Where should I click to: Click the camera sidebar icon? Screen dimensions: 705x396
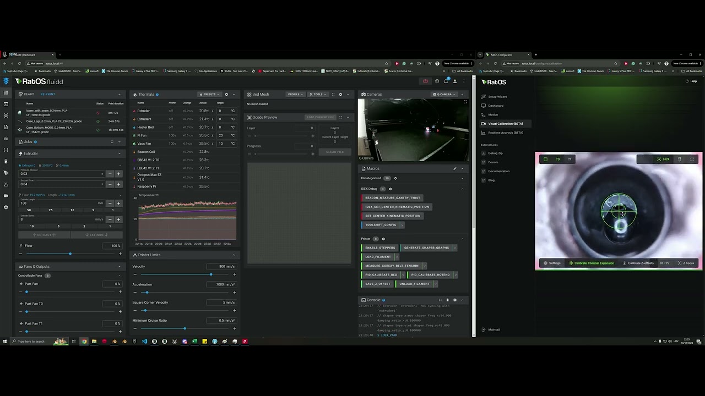tap(6, 196)
